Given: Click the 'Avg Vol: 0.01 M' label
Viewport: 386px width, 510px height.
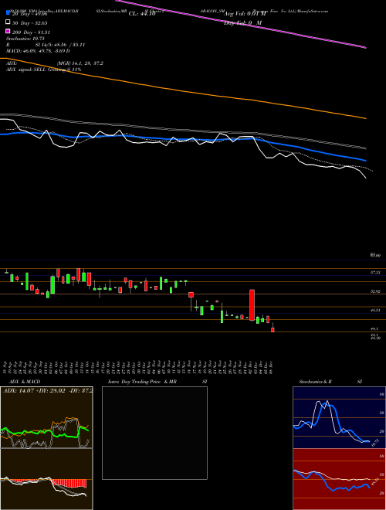Looking at the screenshot, I should coord(245,14).
